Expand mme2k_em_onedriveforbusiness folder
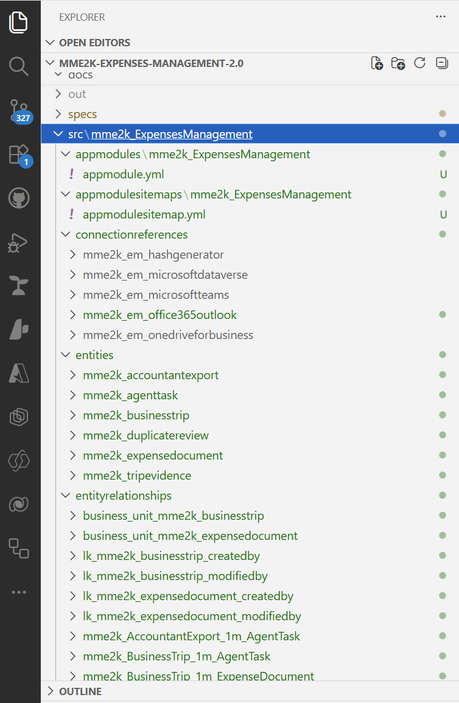Image resolution: width=459 pixels, height=703 pixels. pyautogui.click(x=250, y=335)
